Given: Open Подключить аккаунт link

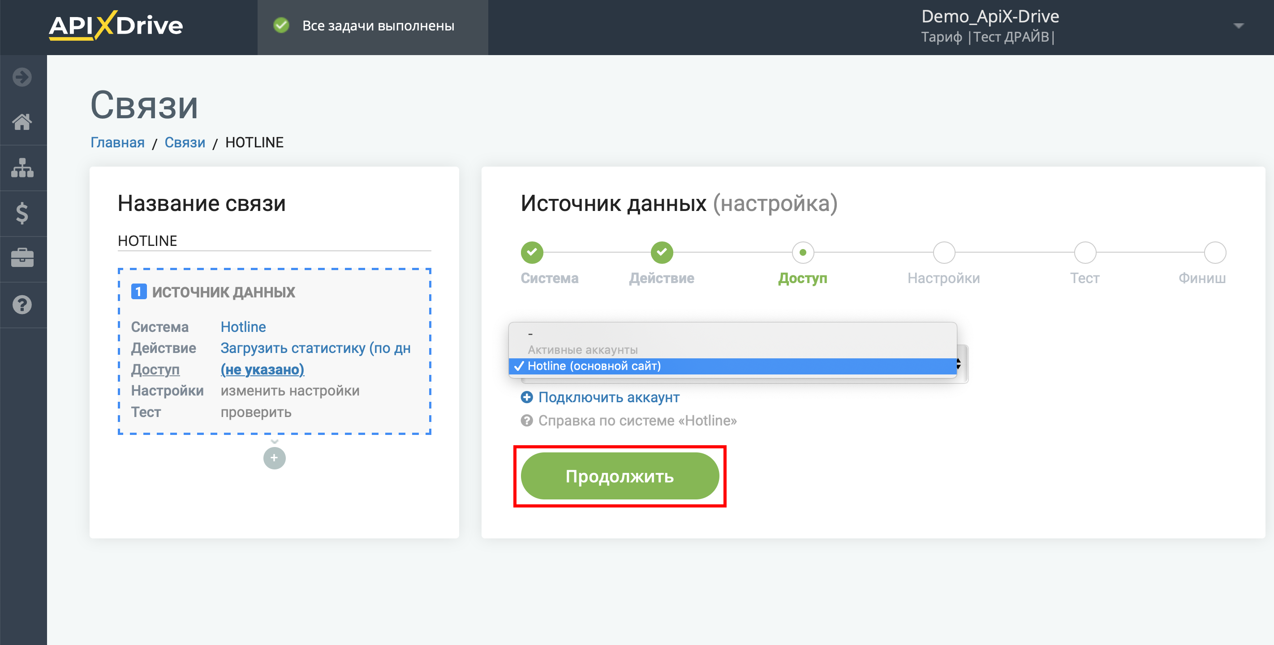Looking at the screenshot, I should 609,397.
